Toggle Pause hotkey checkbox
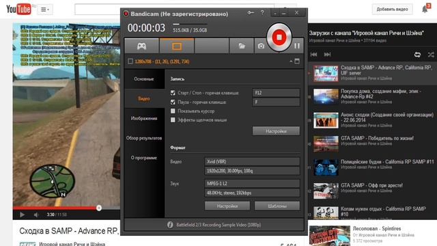This screenshot has height=246, width=437. click(173, 102)
